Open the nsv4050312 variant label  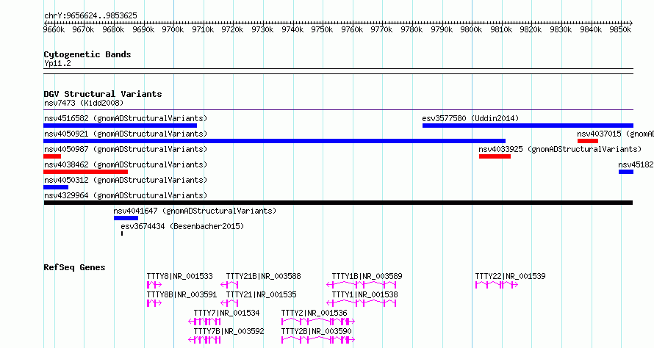coord(126,180)
